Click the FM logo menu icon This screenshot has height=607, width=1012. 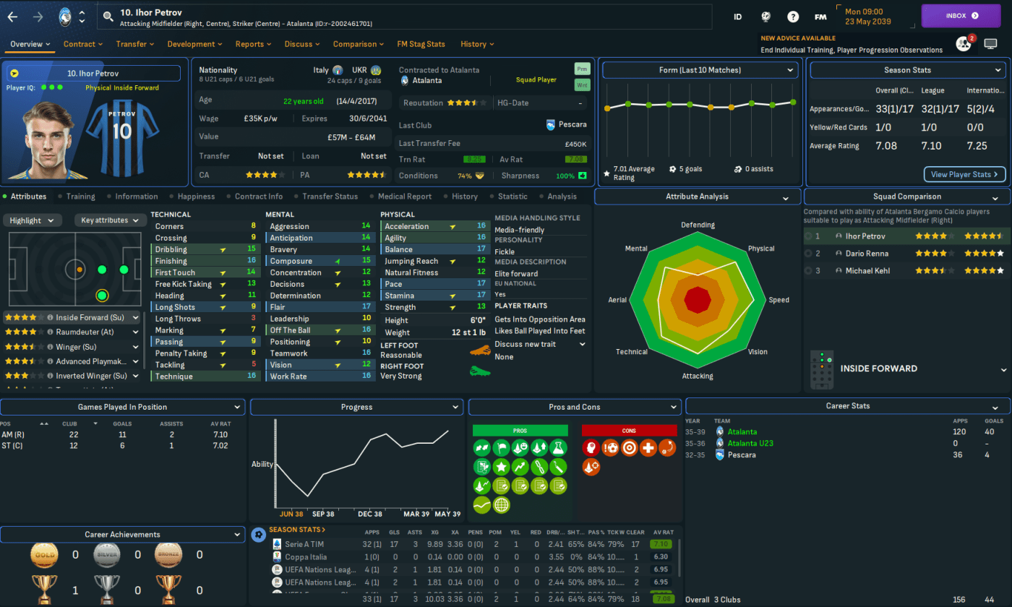(820, 16)
